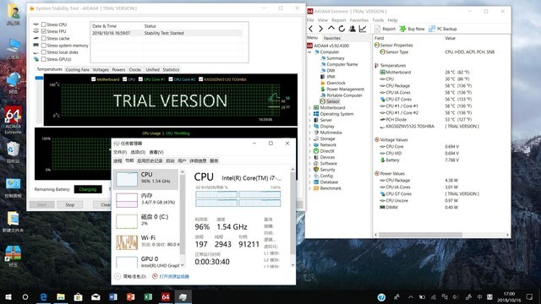
Task: Click taskbar clock showing 17:00
Action: click(x=509, y=297)
